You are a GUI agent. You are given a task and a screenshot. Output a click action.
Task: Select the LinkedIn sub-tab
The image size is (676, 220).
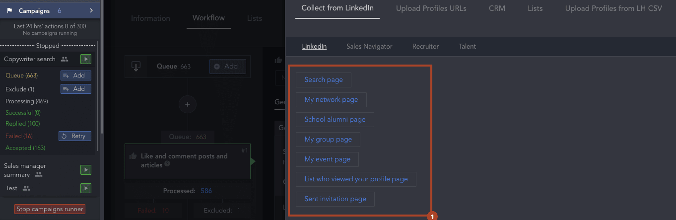(314, 46)
